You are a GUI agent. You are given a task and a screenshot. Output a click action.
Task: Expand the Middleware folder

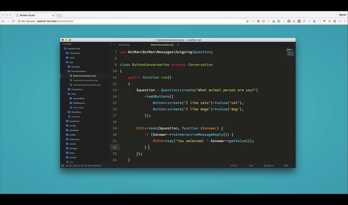point(77,103)
